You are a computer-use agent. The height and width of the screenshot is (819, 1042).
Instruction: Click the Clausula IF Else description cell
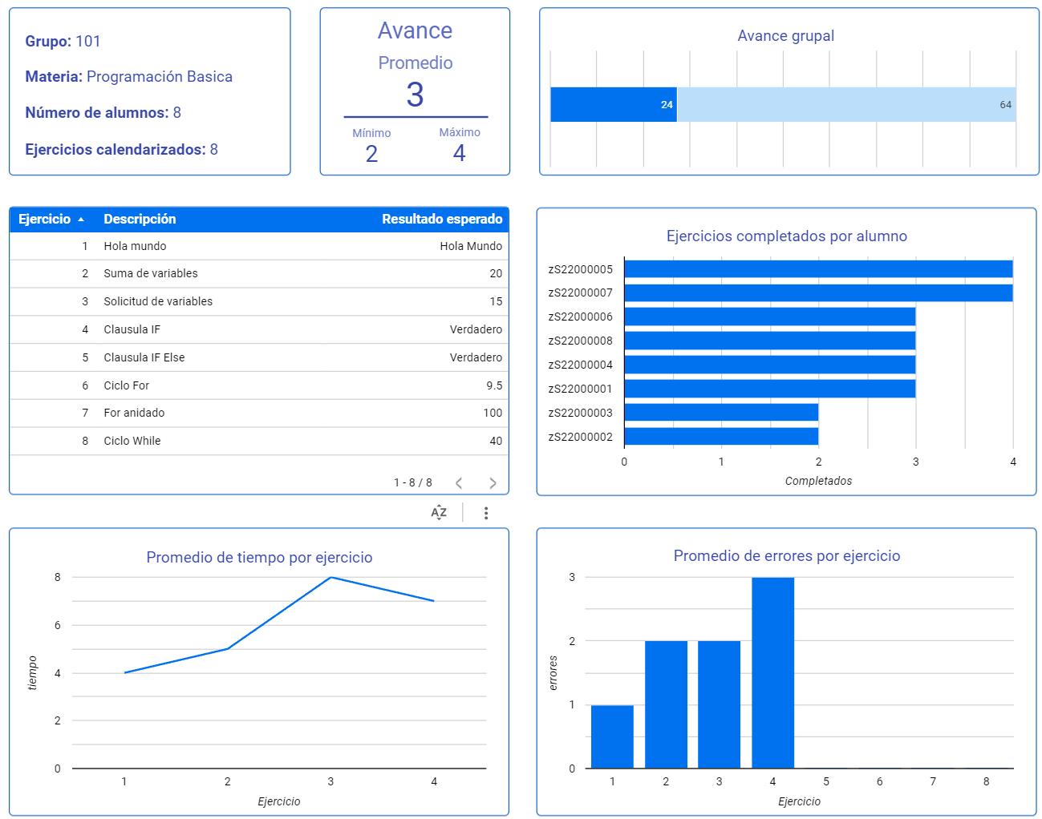pyautogui.click(x=144, y=357)
